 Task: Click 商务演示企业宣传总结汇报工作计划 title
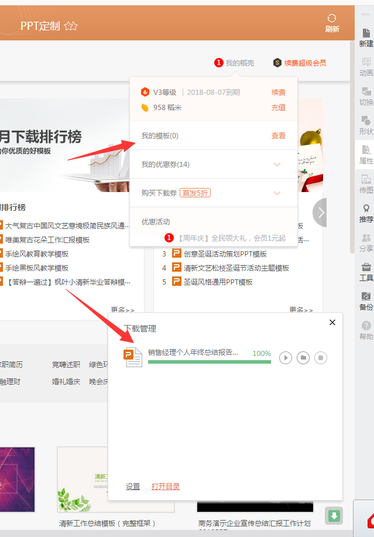point(254,524)
